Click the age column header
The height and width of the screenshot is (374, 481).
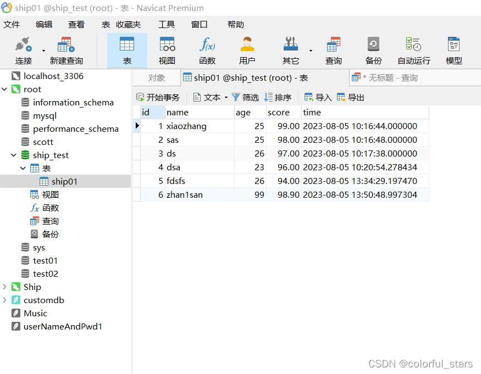pos(250,113)
